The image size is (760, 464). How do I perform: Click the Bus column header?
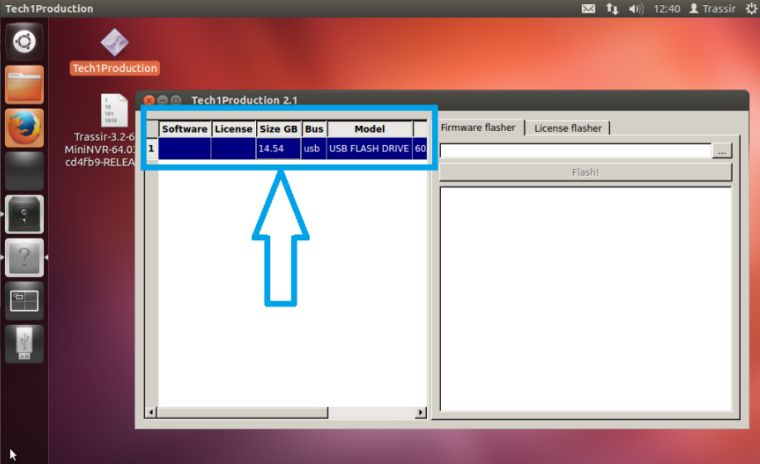tap(314, 128)
